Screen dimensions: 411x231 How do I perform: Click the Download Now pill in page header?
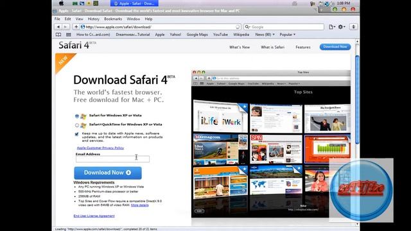pyautogui.click(x=335, y=47)
